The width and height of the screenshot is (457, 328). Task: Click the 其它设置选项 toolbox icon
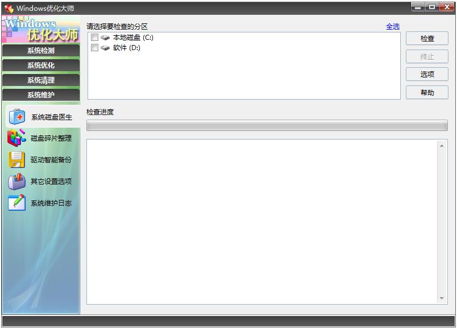point(16,182)
